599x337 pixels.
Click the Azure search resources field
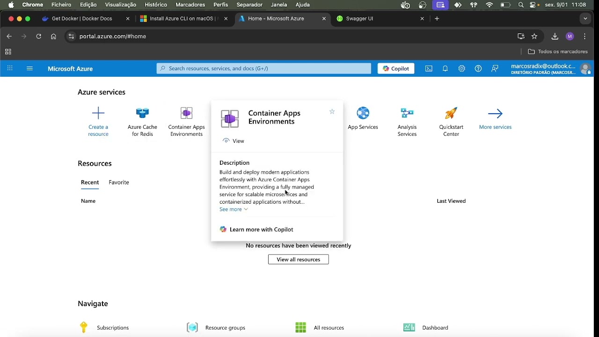[264, 68]
